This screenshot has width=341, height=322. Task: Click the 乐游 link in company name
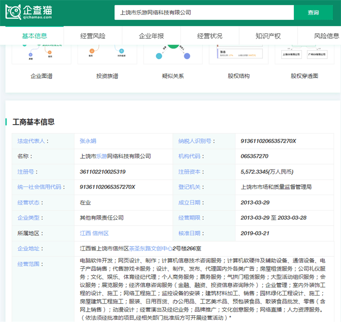click(x=102, y=156)
